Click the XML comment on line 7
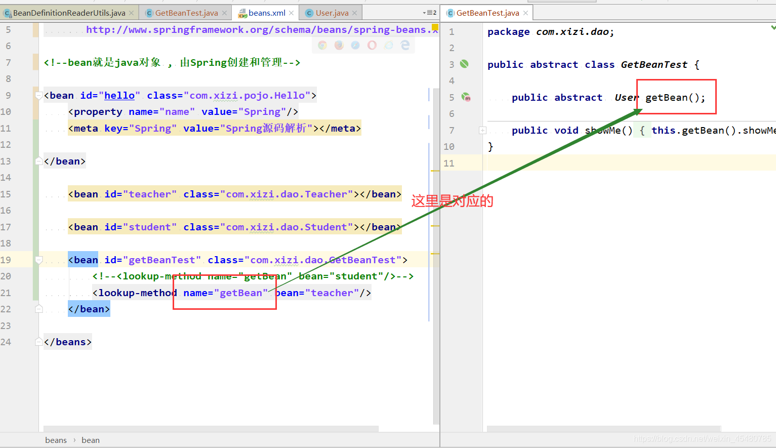Viewport: 776px width, 448px height. tap(172, 62)
